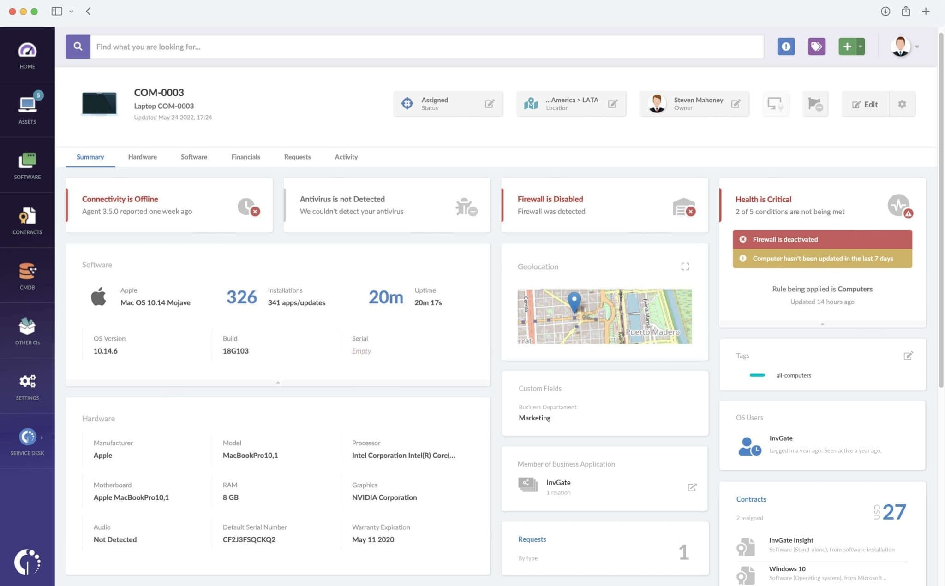Toggle the location edit for America LATA
945x586 pixels.
[613, 104]
